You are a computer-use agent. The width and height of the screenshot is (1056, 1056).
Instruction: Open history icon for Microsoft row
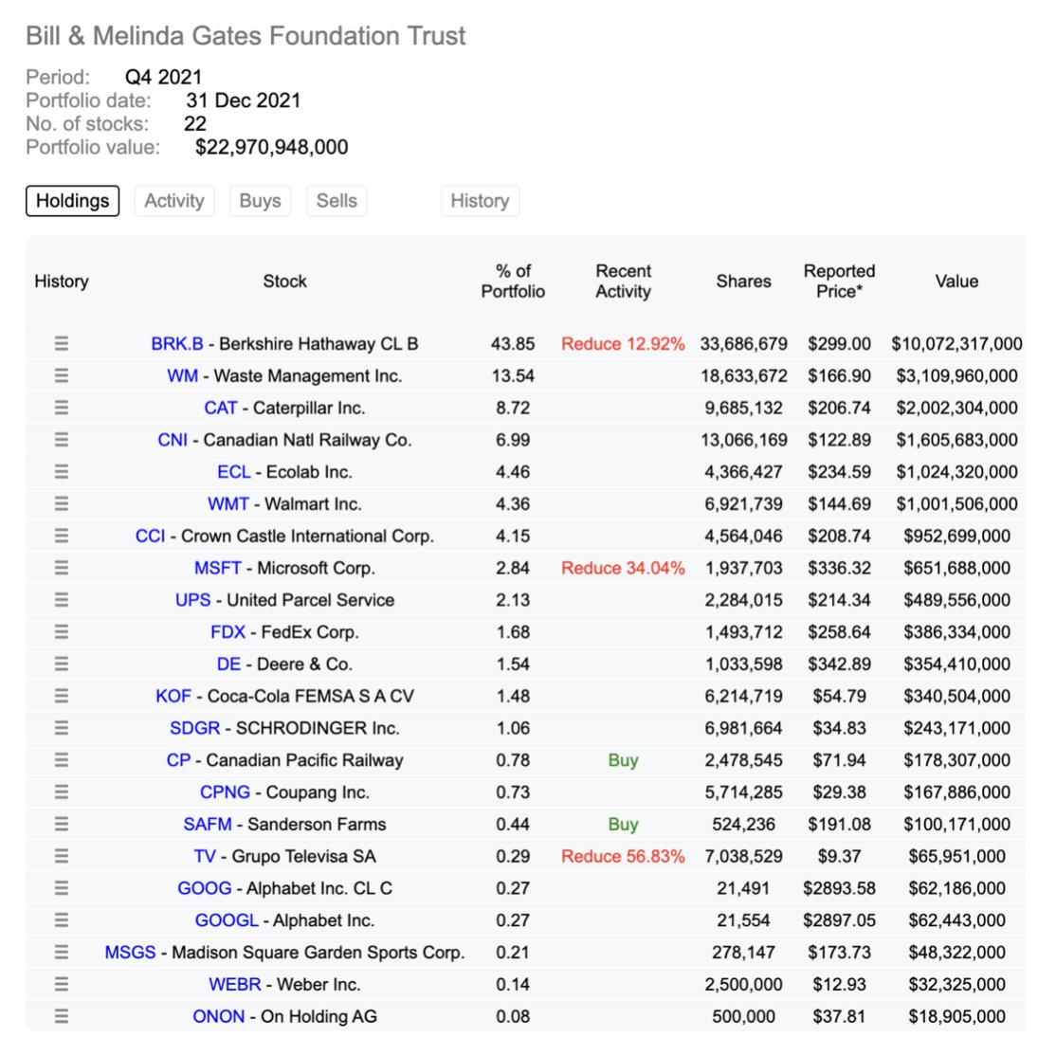point(62,568)
